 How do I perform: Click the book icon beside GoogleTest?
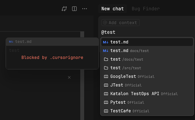(106, 77)
